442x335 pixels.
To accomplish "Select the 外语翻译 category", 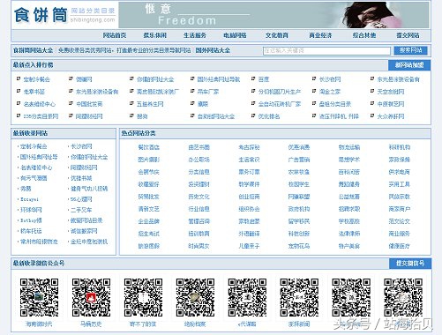I will tap(249, 234).
